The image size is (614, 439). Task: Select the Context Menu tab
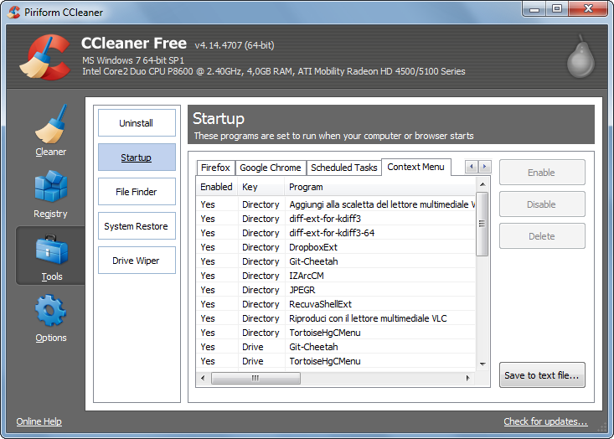(x=415, y=167)
